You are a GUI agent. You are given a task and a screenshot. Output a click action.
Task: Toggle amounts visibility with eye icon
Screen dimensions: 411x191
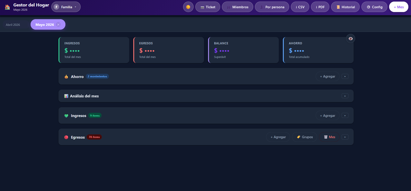point(350,38)
